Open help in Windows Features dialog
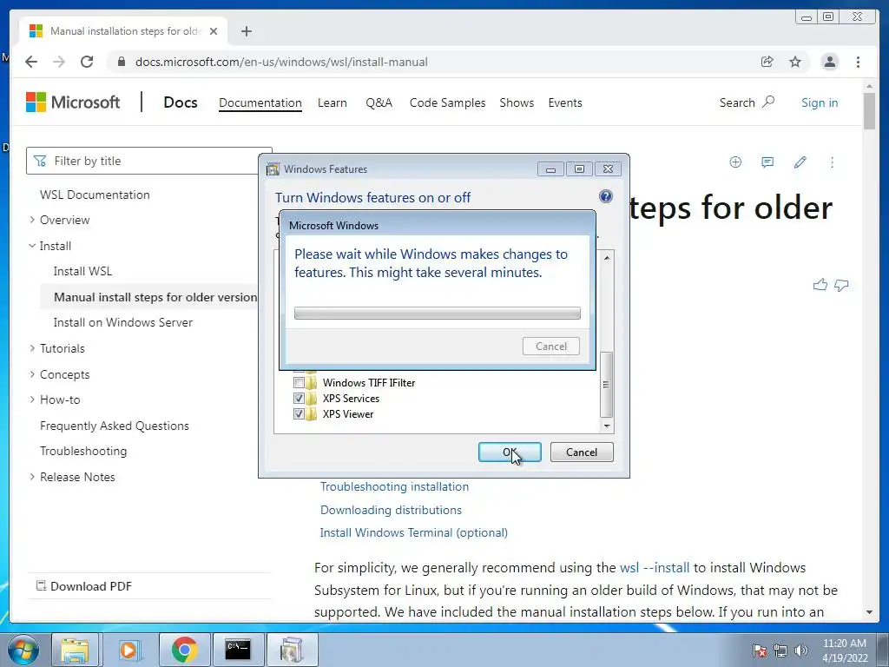This screenshot has height=667, width=889. click(x=605, y=196)
